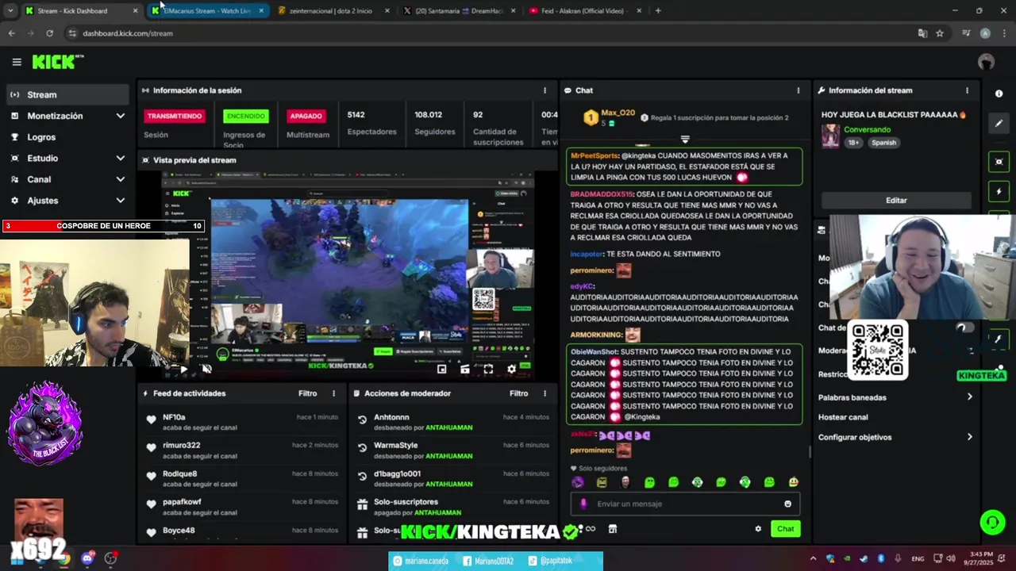Open the user avatar menu at top right
This screenshot has width=1016, height=571.
[x=986, y=62]
